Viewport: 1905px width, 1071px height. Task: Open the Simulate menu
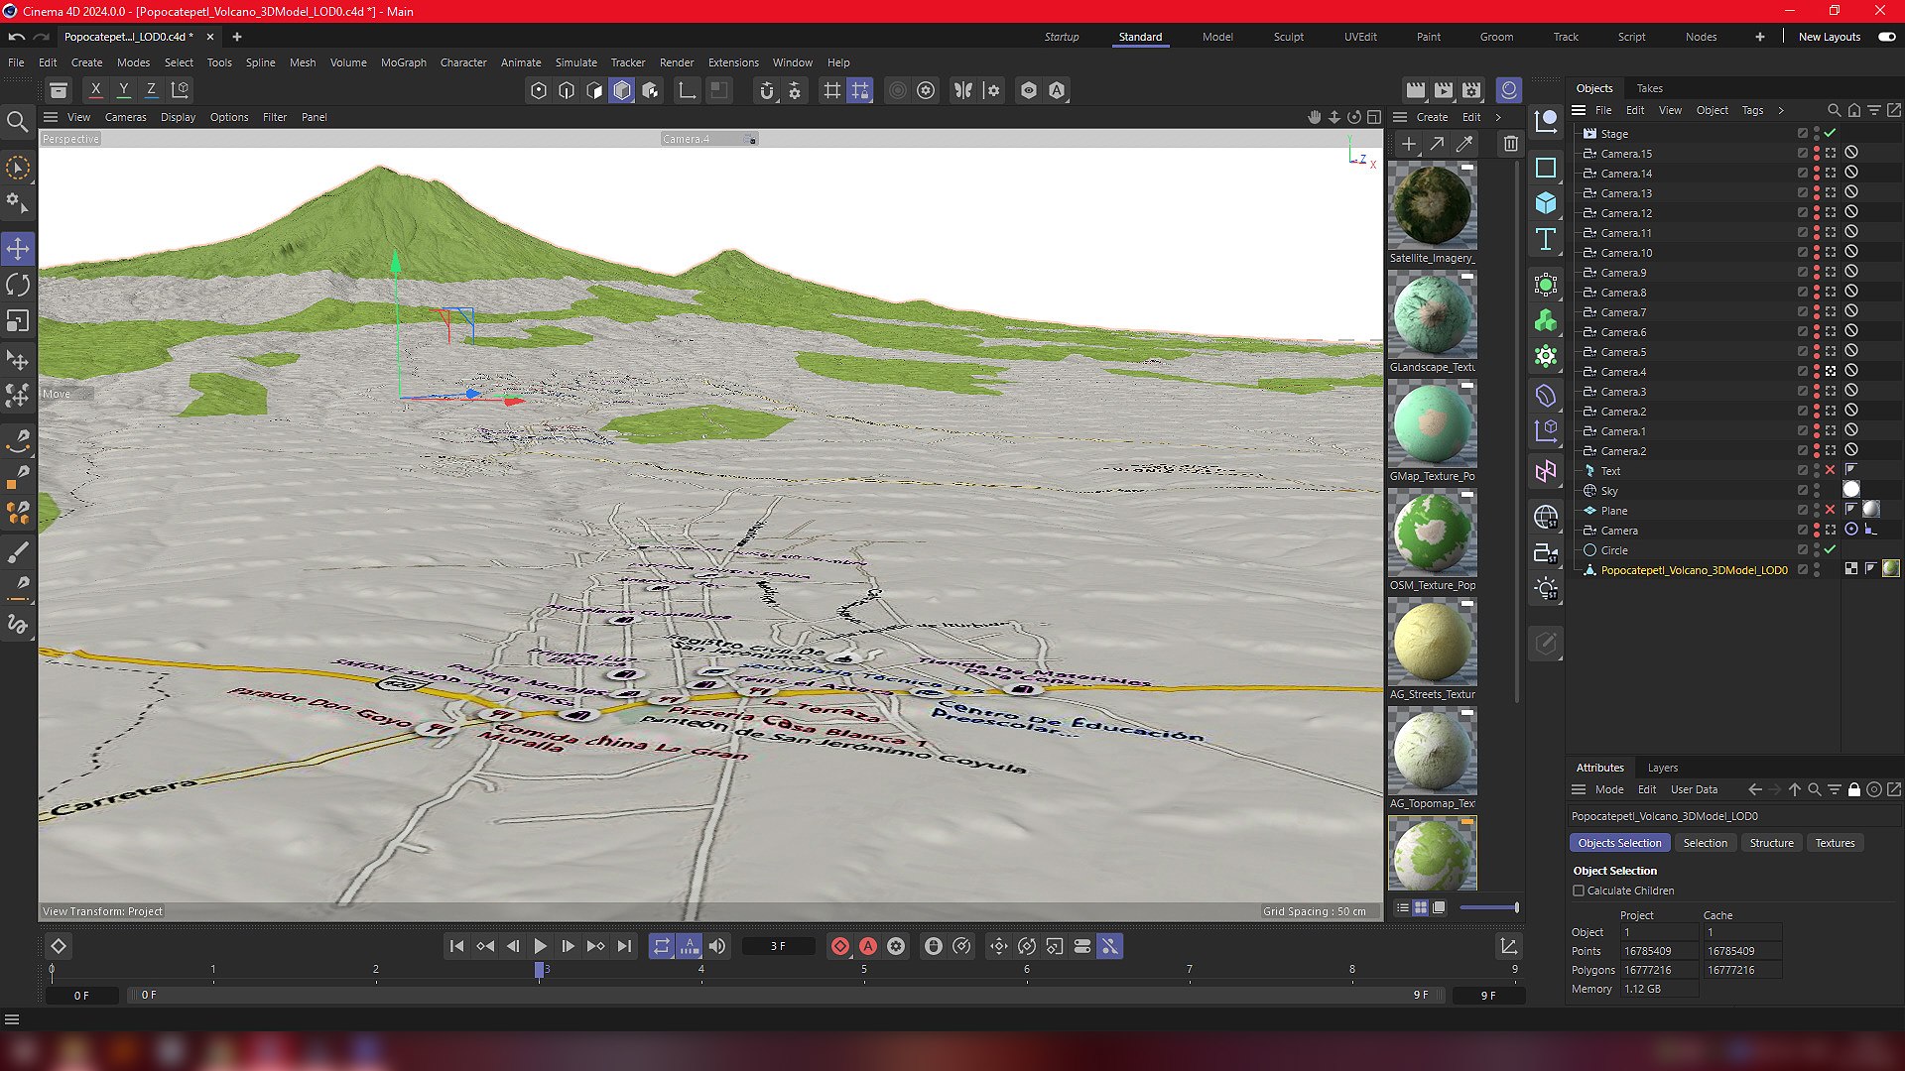click(x=576, y=62)
